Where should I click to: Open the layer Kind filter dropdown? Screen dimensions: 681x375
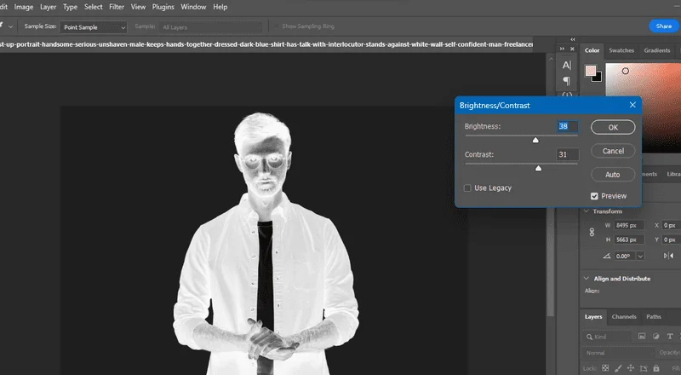608,337
